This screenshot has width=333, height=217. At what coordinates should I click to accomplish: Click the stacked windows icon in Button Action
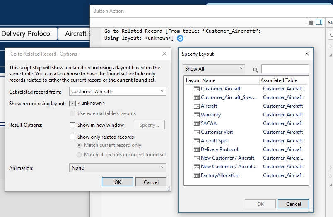pyautogui.click(x=310, y=22)
